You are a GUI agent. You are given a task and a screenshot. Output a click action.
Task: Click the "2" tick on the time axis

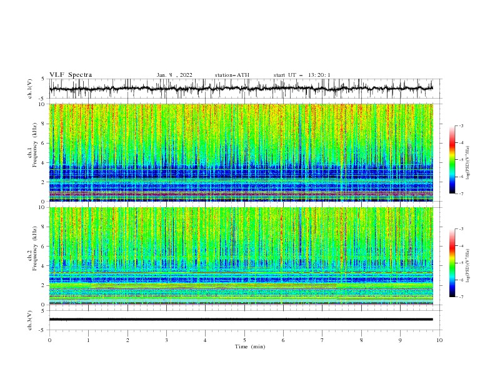click(x=127, y=340)
